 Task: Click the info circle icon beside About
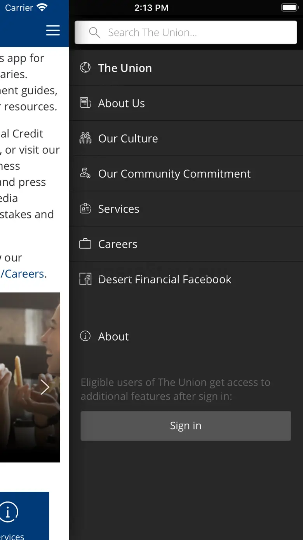[85, 336]
